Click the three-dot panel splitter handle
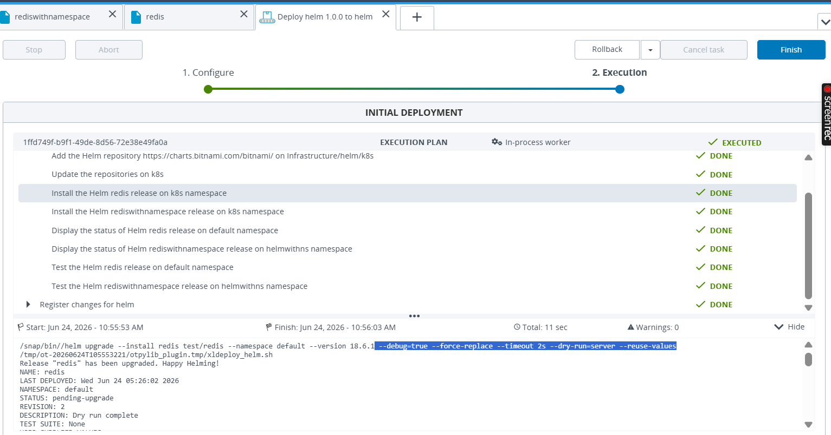 pos(414,316)
